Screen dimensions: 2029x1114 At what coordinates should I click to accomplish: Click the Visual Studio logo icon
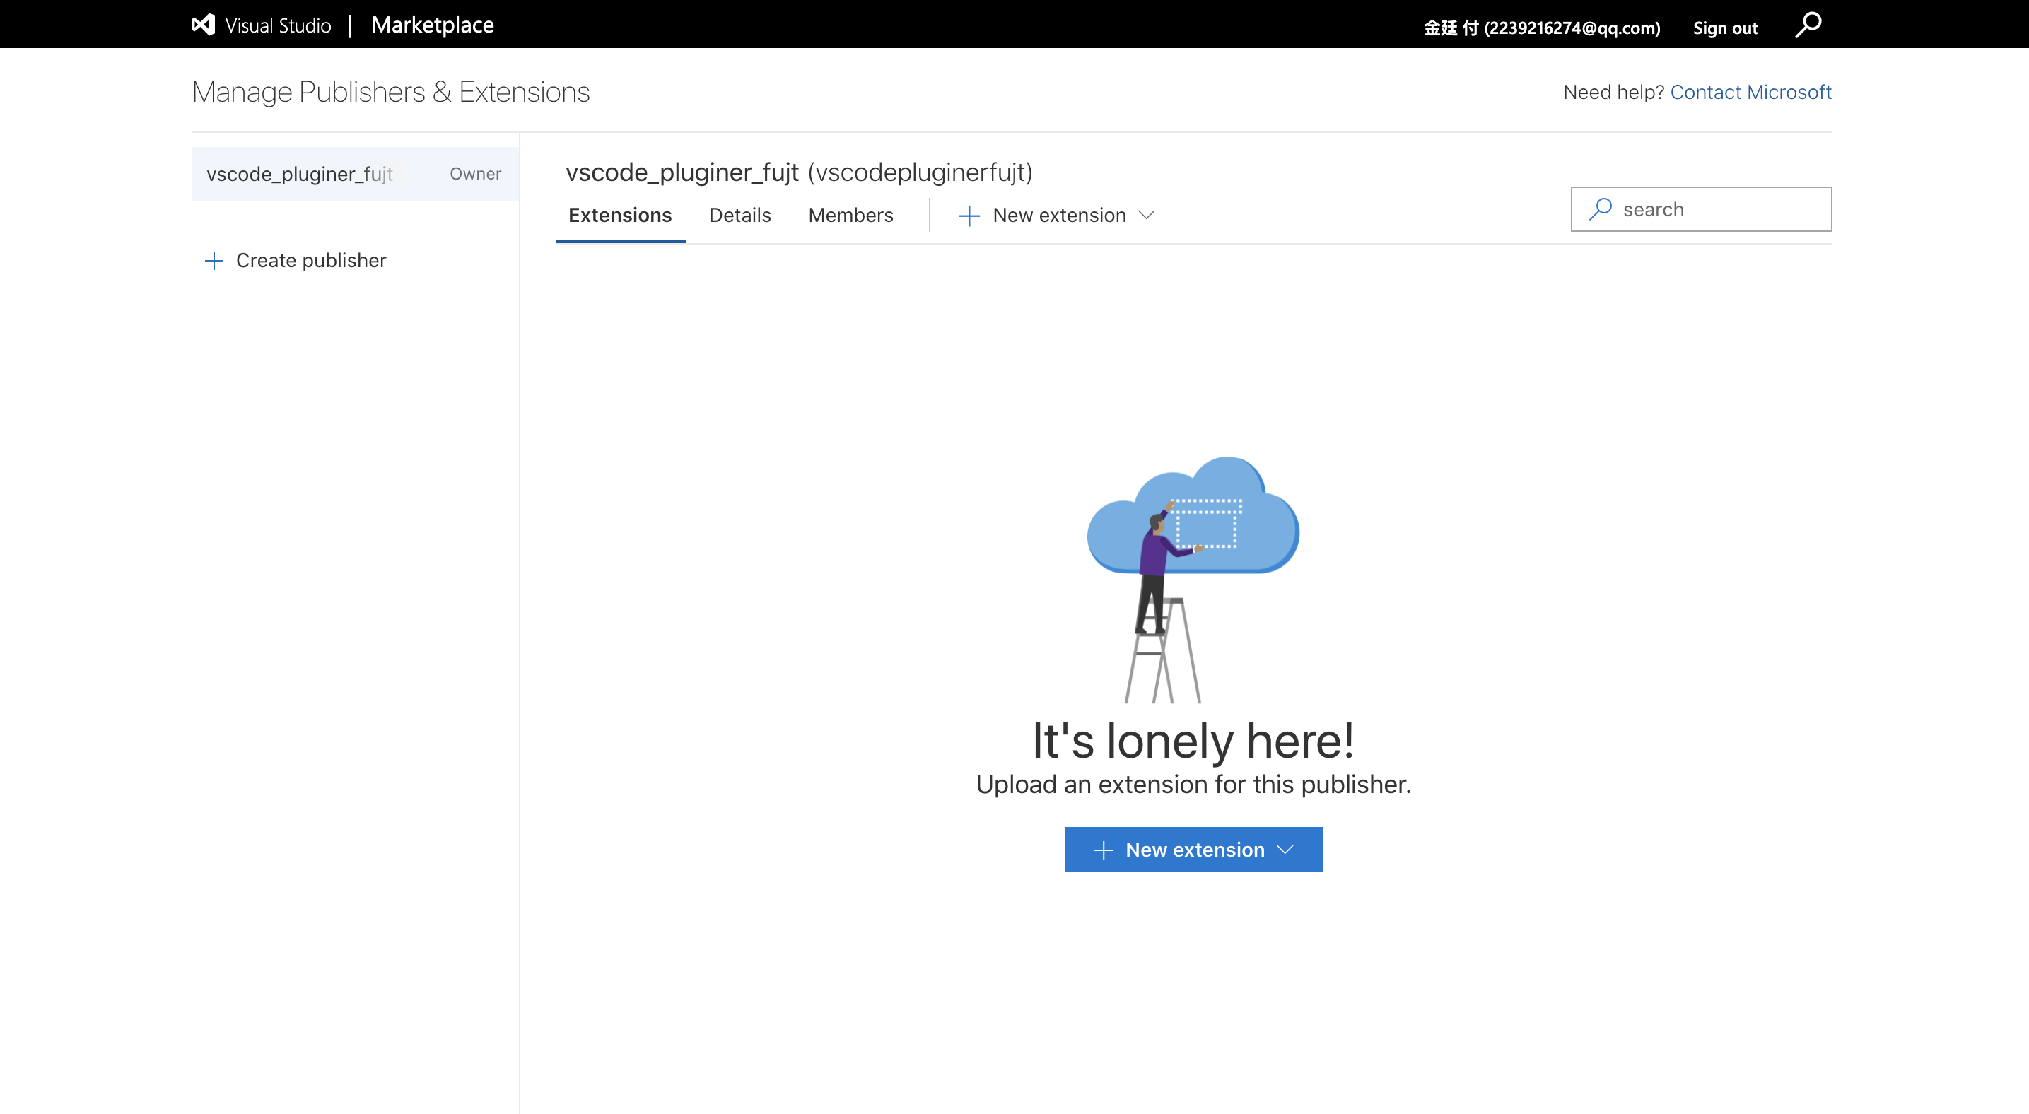click(203, 25)
